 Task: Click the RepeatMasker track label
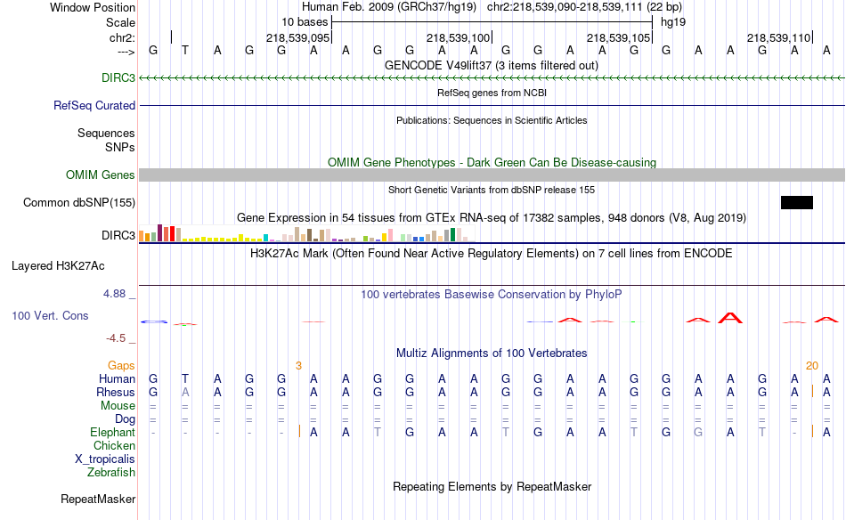click(98, 499)
